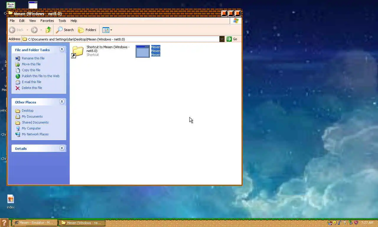Click the highlighted Mesen file name
This screenshot has height=227, width=378.
pos(156,51)
